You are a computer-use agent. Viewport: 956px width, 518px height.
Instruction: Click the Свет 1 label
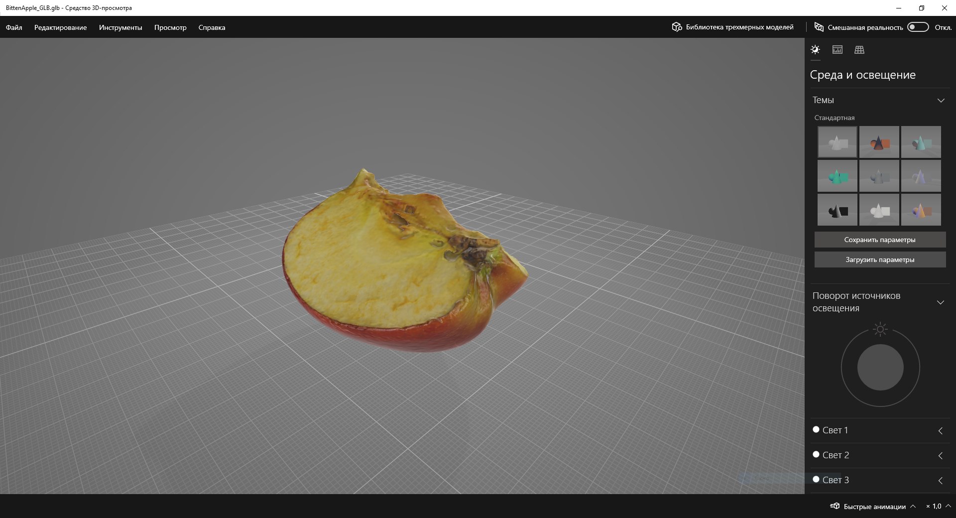(835, 430)
